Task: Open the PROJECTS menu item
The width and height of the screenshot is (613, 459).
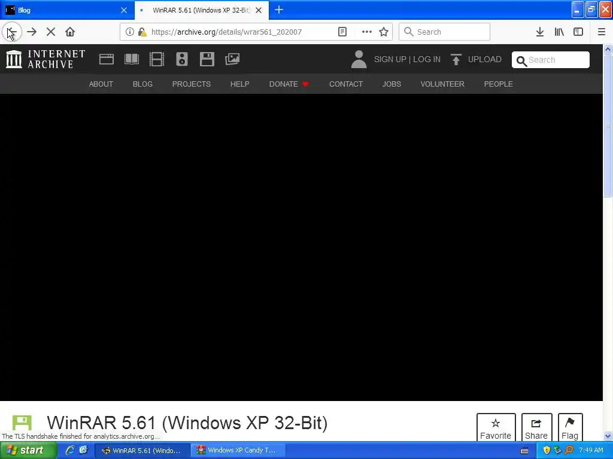Action: 192,84
